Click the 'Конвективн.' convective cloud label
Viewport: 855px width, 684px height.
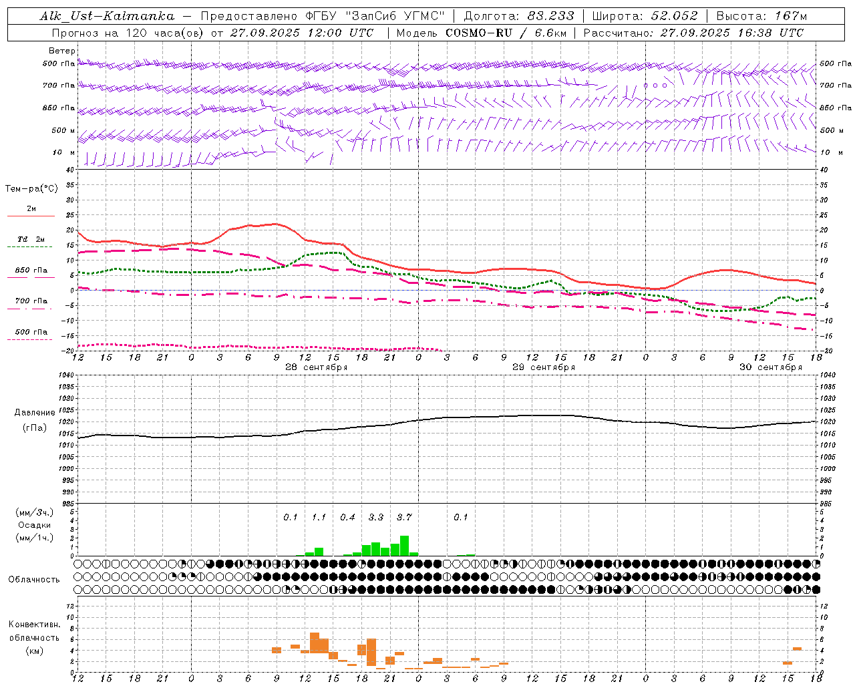(34, 625)
